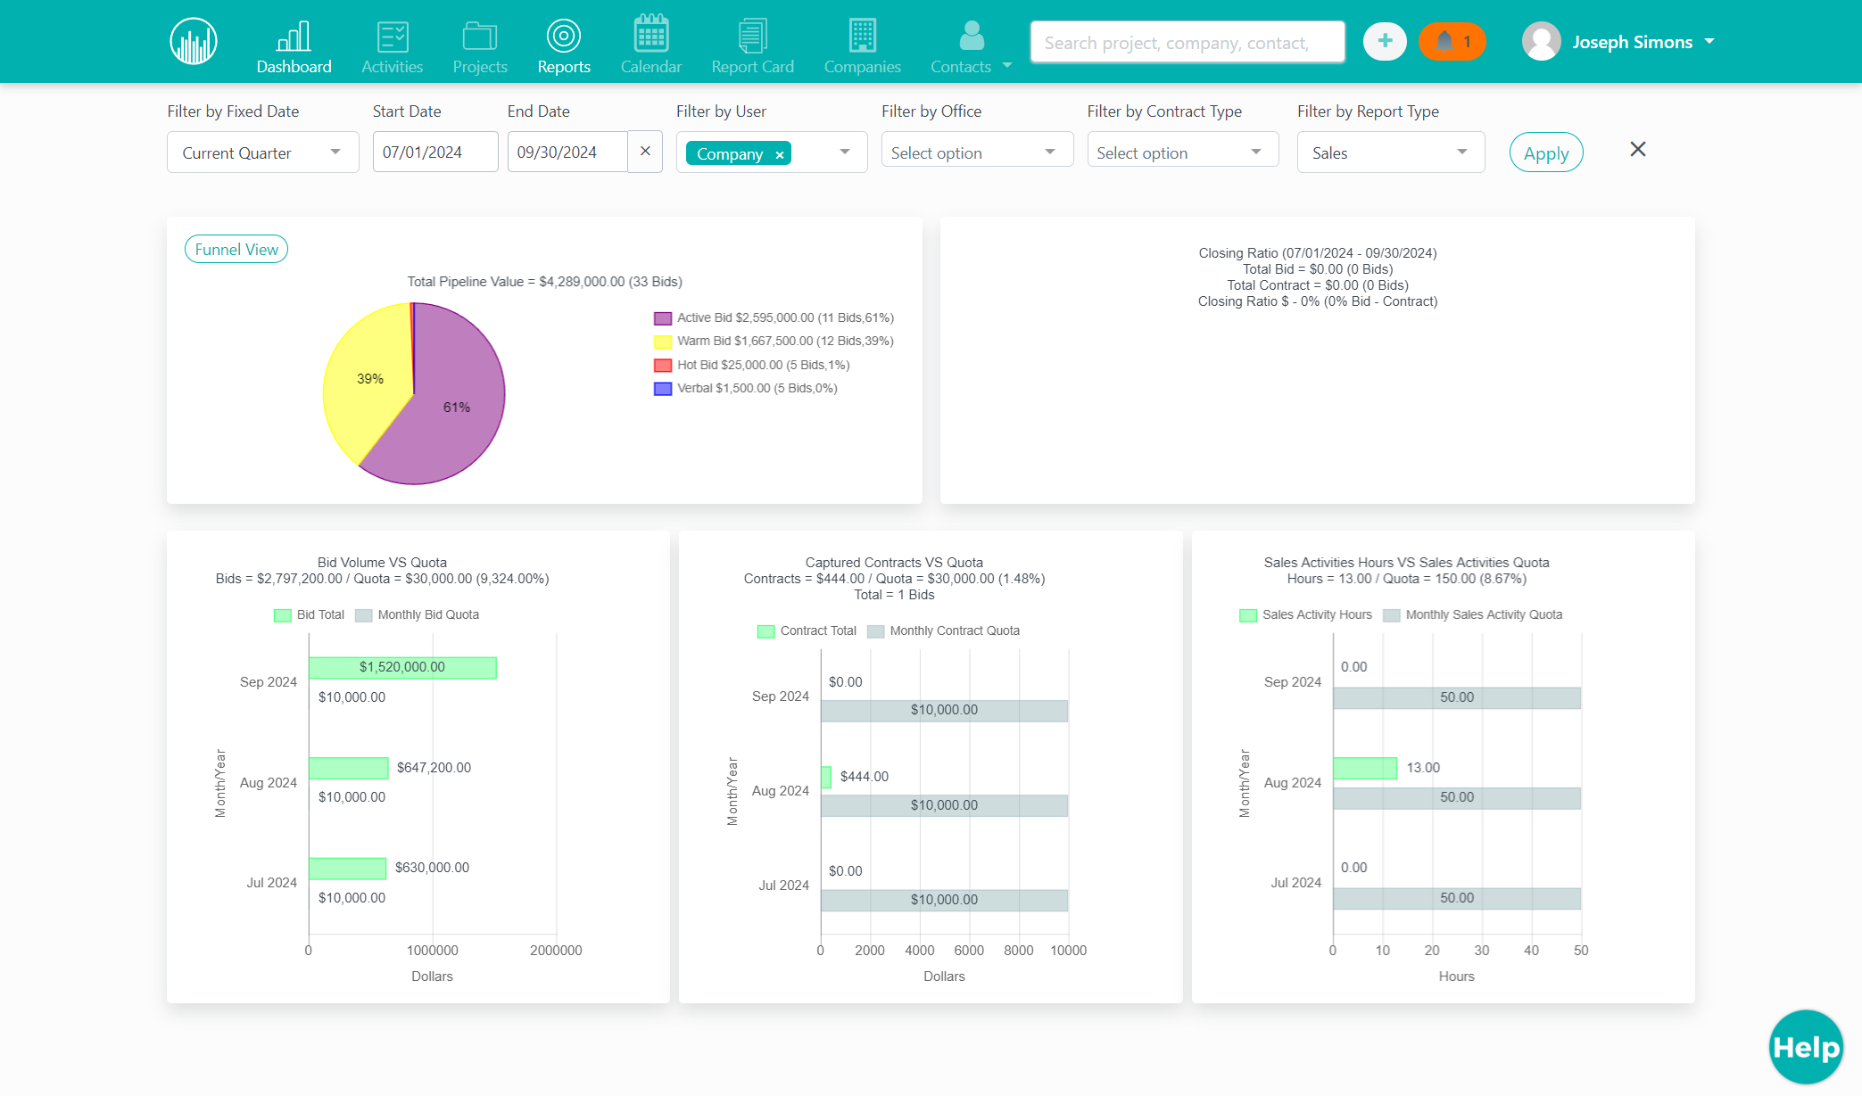This screenshot has width=1862, height=1096.
Task: Clear the date range with X
Action: pos(645,152)
